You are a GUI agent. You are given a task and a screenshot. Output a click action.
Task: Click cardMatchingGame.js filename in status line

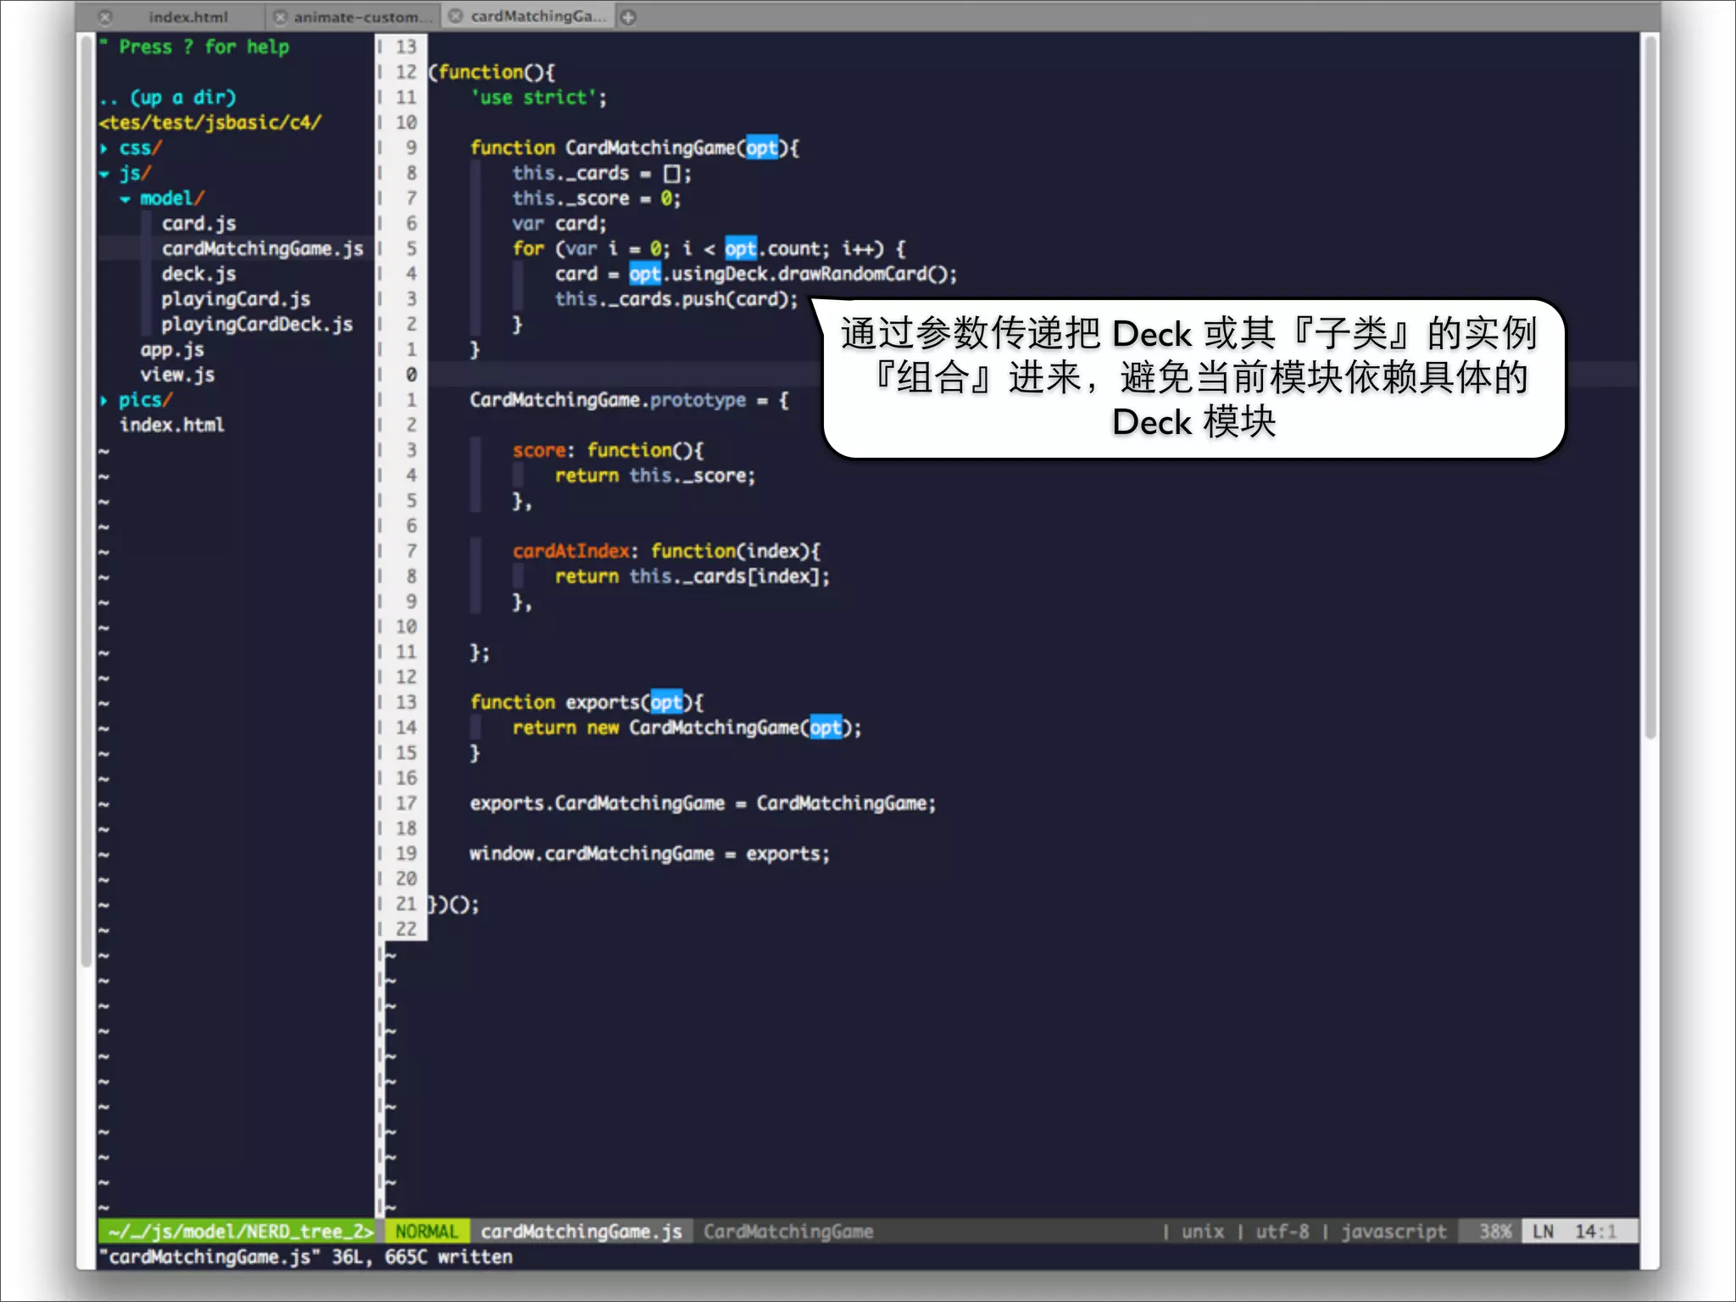581,1232
